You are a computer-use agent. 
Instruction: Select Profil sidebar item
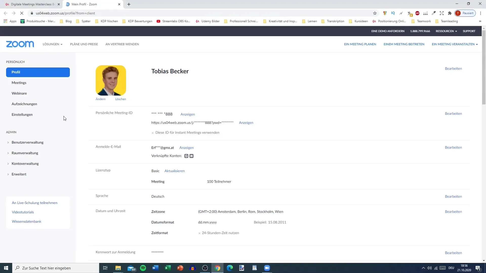pyautogui.click(x=38, y=72)
